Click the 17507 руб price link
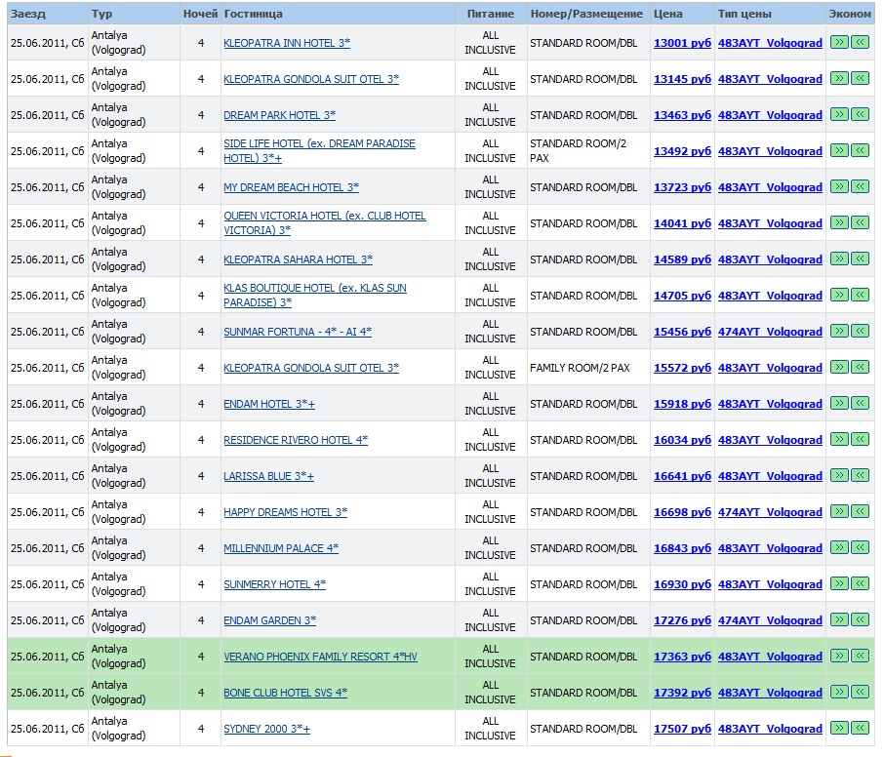Screen dimensions: 884x757 pyautogui.click(x=682, y=729)
